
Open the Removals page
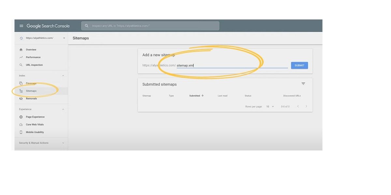pyautogui.click(x=32, y=98)
